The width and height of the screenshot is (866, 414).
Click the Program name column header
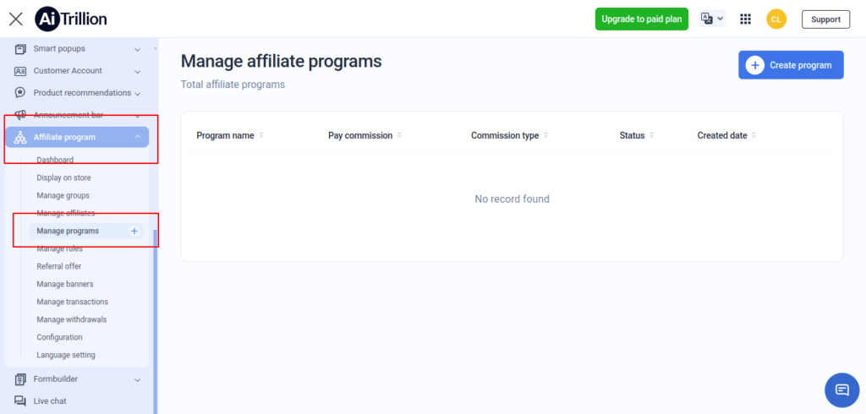[225, 135]
